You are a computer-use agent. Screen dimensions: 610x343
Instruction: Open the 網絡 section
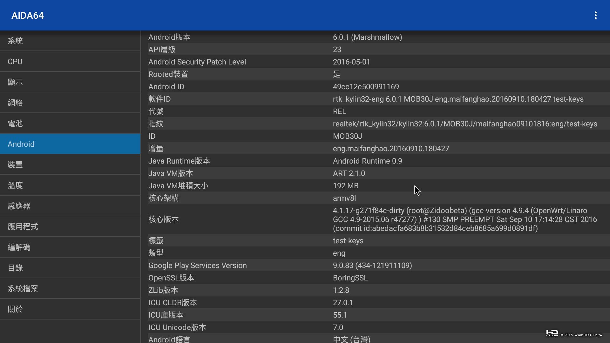[x=70, y=103]
